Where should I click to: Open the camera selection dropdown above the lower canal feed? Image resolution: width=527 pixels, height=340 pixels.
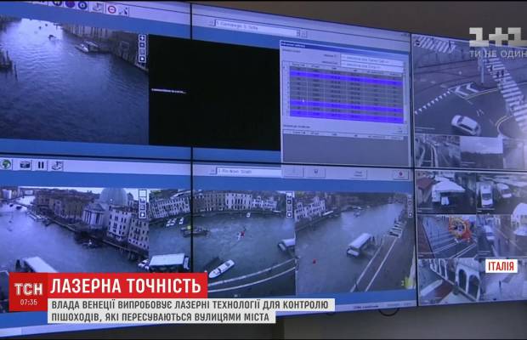pyautogui.click(x=249, y=172)
